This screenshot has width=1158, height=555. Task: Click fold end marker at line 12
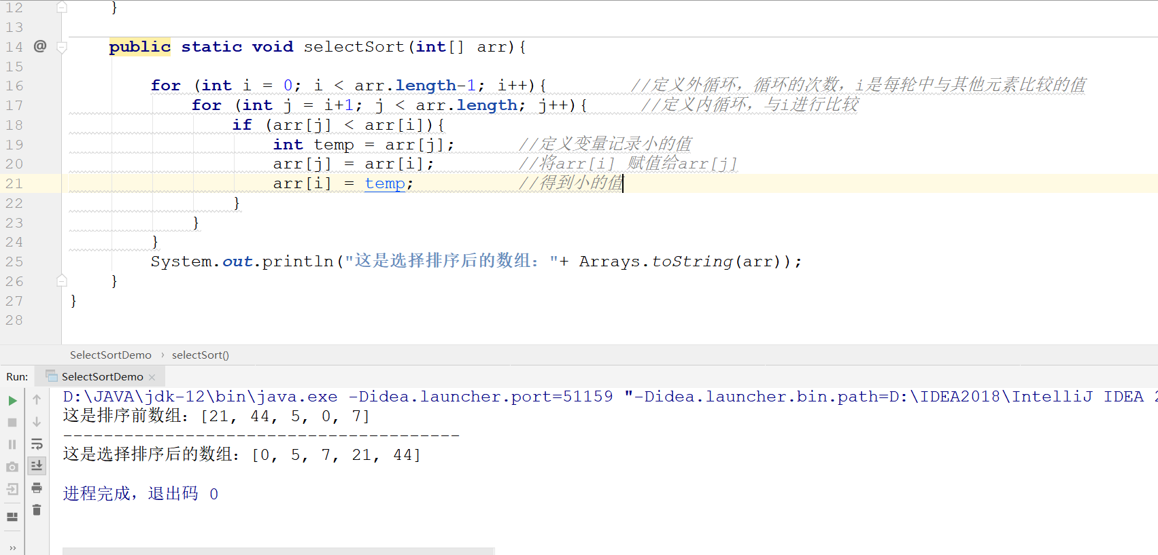click(62, 7)
